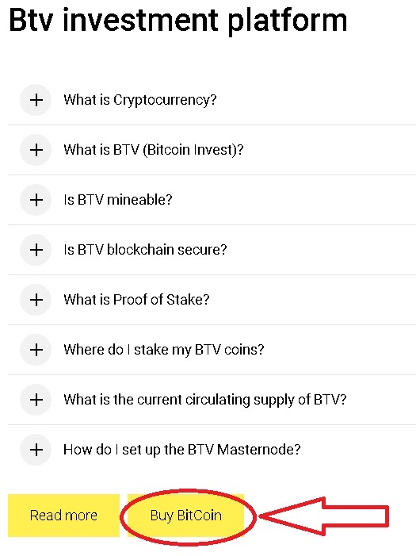Click the "Btv investment platform" heading
The image size is (416, 556).
pyautogui.click(x=177, y=21)
